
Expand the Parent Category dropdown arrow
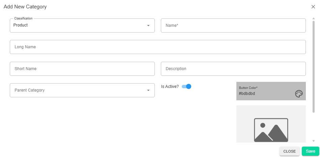[x=148, y=90]
